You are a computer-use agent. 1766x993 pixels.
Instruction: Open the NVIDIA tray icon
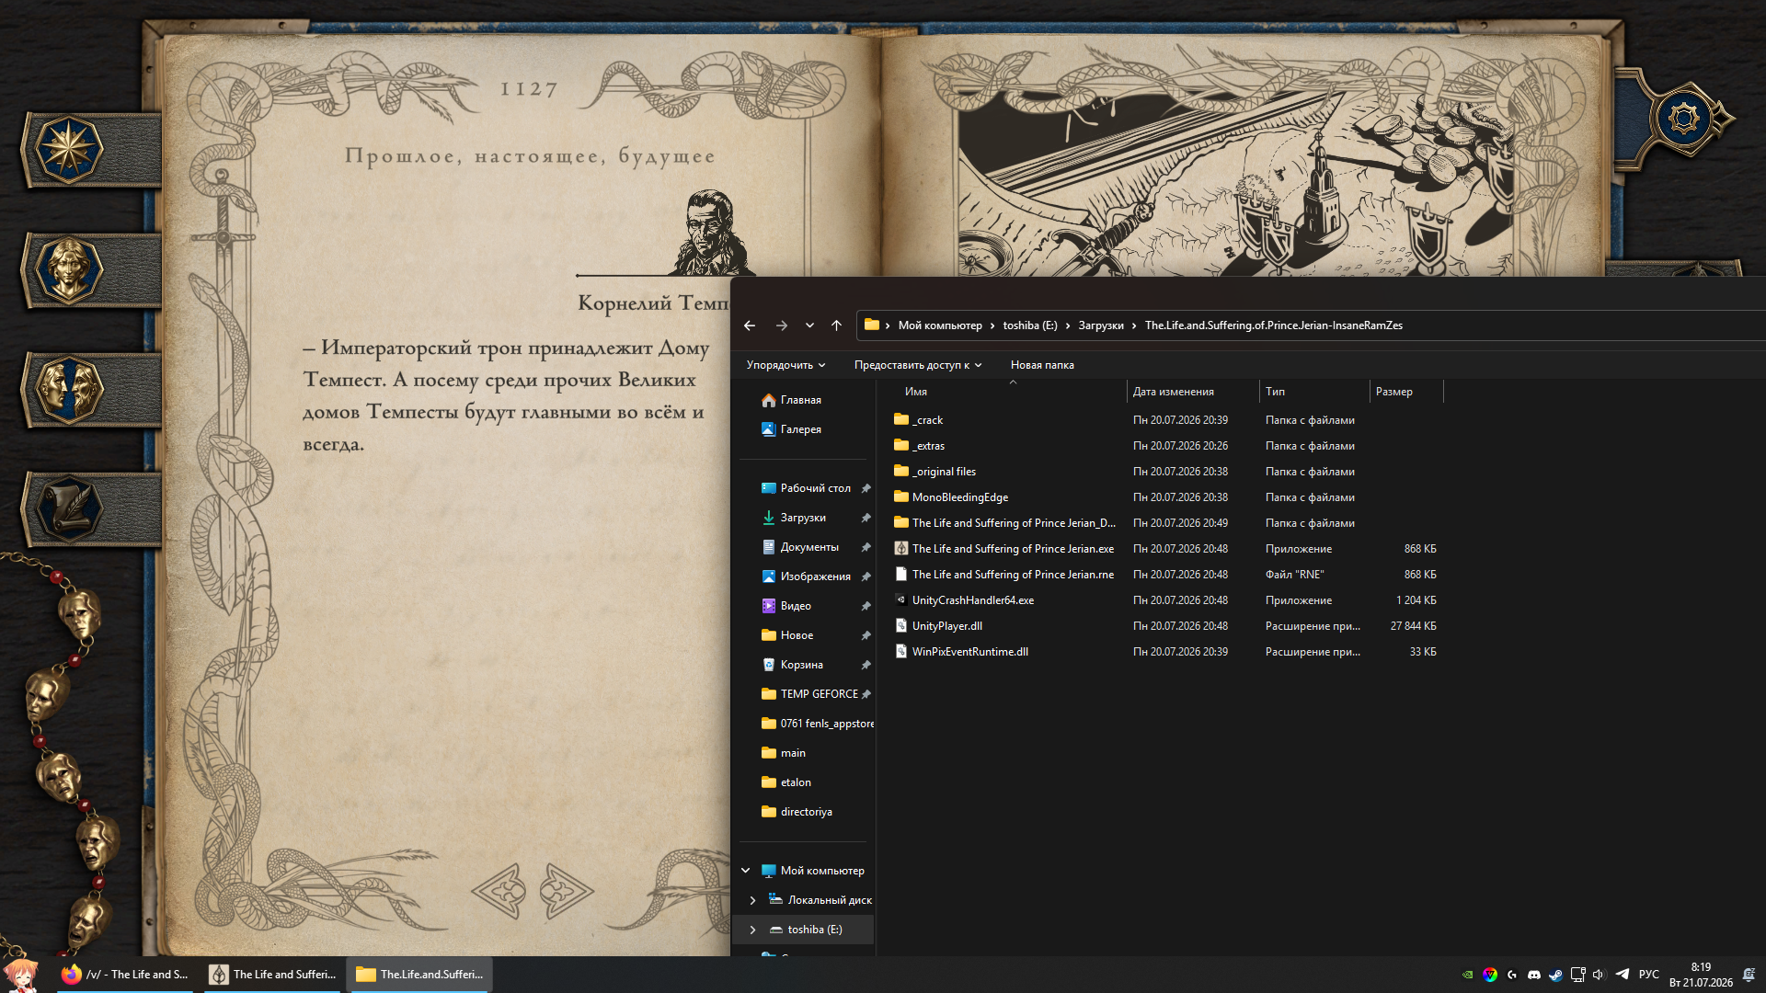point(1467,975)
